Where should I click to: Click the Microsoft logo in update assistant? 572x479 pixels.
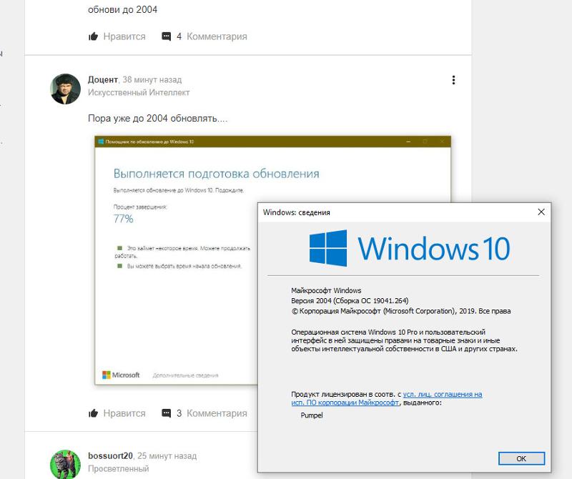pos(121,375)
